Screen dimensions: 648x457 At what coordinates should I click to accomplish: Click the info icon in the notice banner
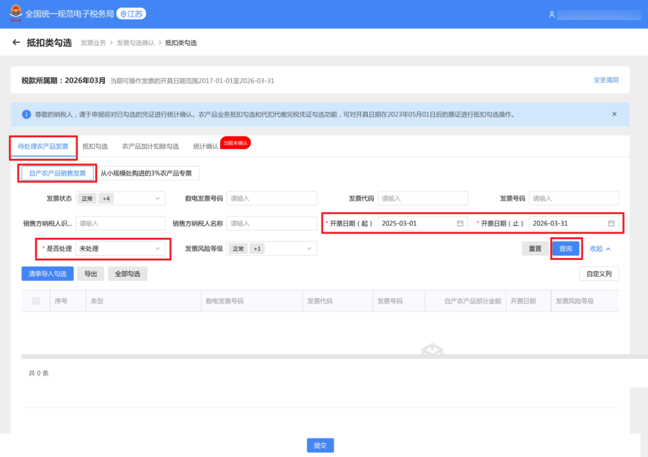pyautogui.click(x=26, y=114)
